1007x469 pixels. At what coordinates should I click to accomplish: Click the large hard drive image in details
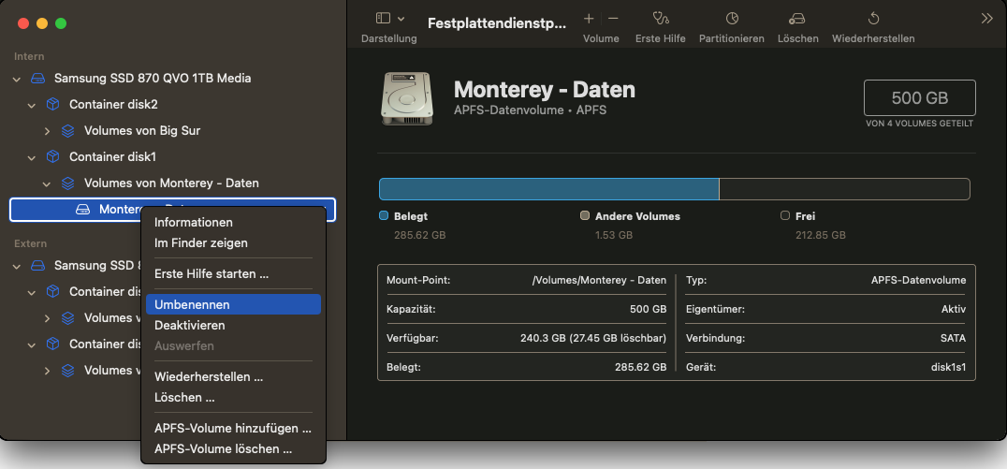pos(406,98)
